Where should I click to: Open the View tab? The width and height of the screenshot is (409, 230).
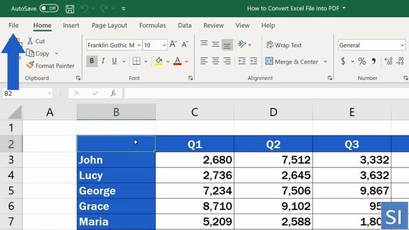(x=242, y=26)
